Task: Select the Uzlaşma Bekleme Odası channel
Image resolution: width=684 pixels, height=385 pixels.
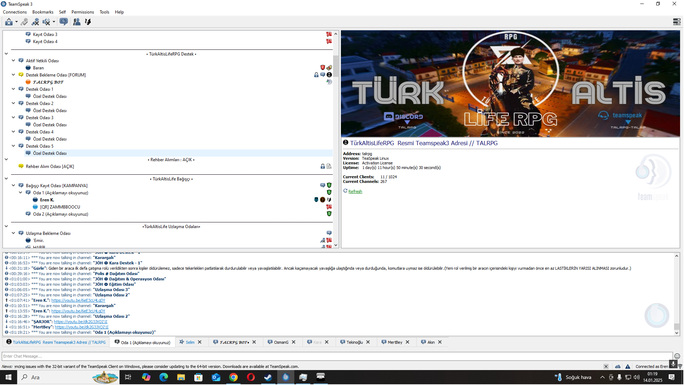Action: [x=48, y=233]
